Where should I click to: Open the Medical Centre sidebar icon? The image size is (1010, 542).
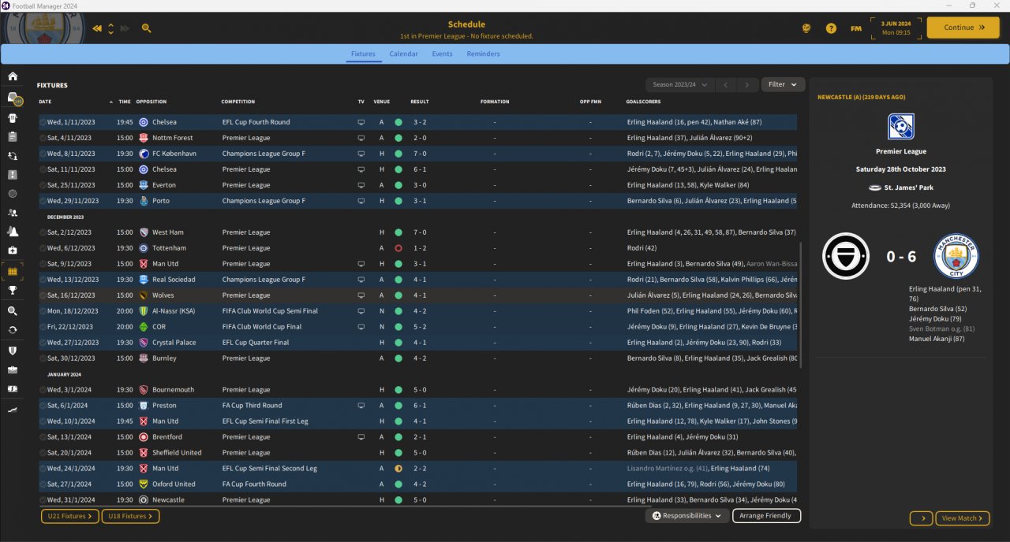click(x=13, y=251)
